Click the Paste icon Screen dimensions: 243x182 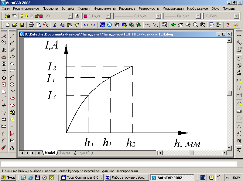[x=70, y=25]
